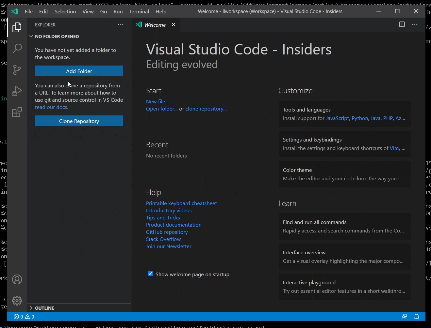Click the notifications bell in status bar
Image resolution: width=431 pixels, height=328 pixels.
point(417,317)
